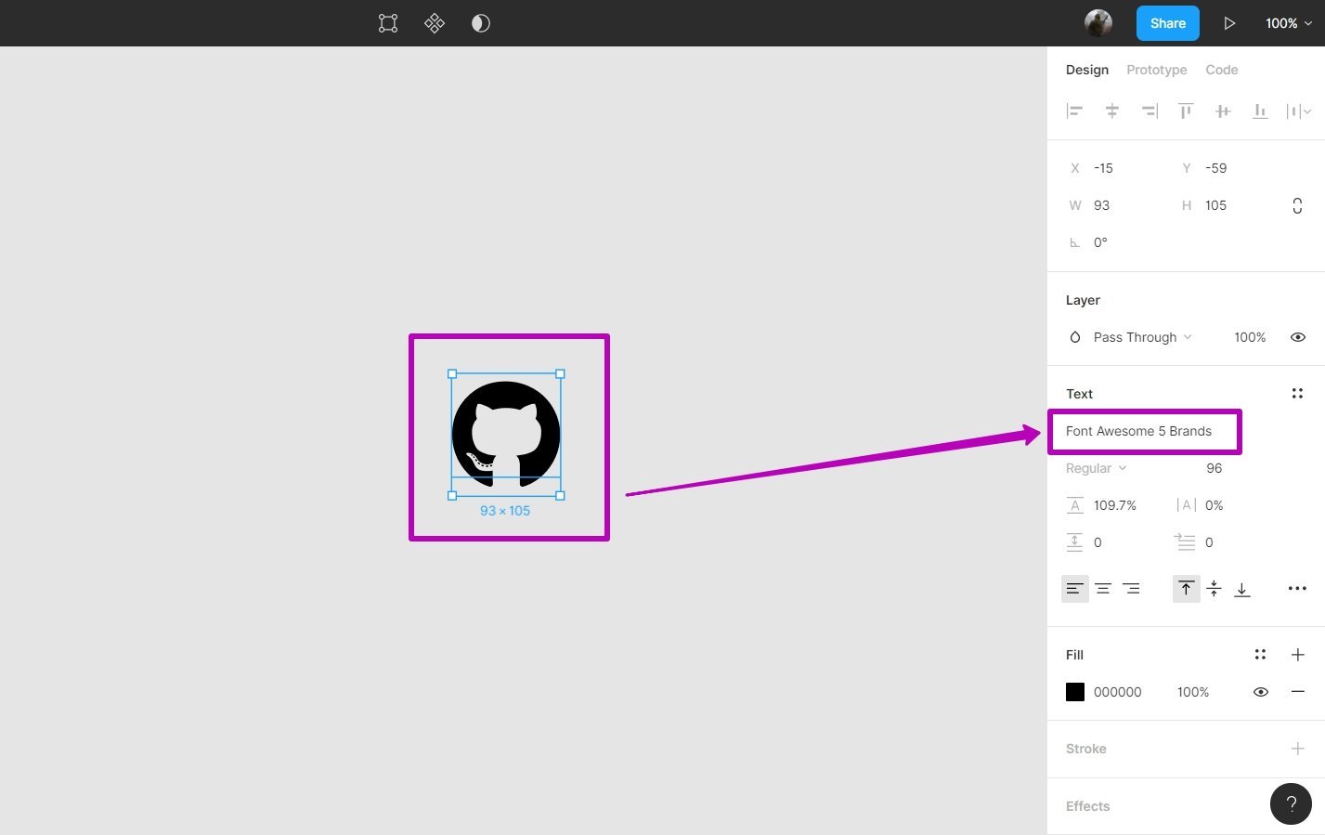Click the font size field 96
This screenshot has height=835, width=1325.
tap(1214, 468)
